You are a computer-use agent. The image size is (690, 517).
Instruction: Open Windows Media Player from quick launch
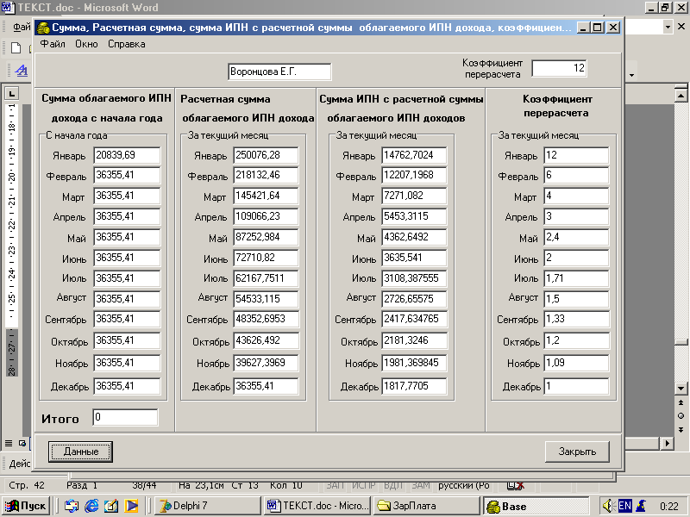[131, 506]
